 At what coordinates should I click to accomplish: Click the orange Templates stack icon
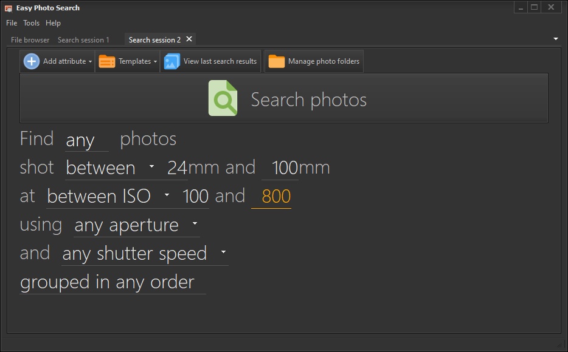click(x=107, y=61)
